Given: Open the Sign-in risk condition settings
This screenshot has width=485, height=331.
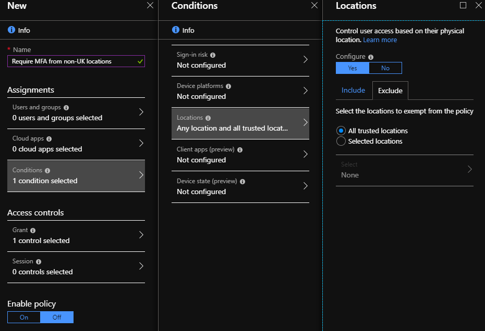Looking at the screenshot, I should [240, 60].
